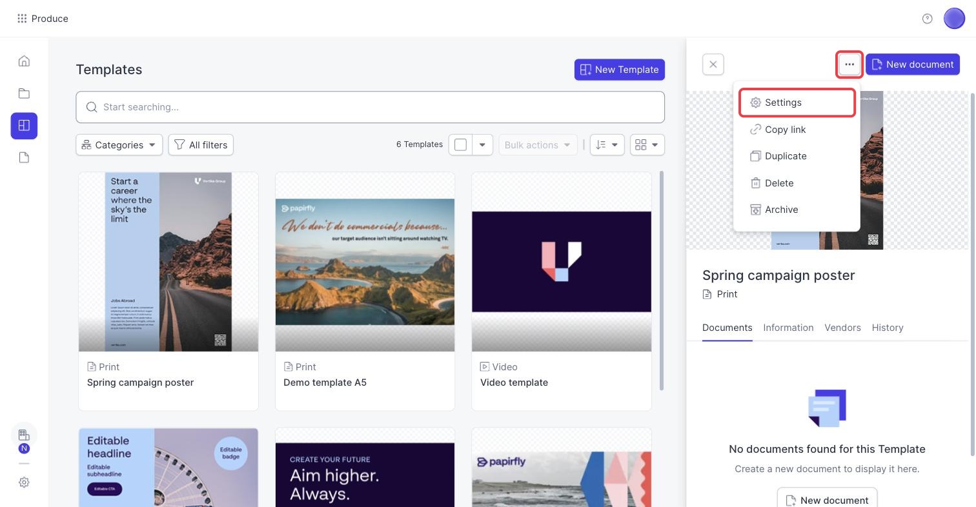This screenshot has height=507, width=976.
Task: Choose Settings from the dropdown menu
Action: pos(797,103)
